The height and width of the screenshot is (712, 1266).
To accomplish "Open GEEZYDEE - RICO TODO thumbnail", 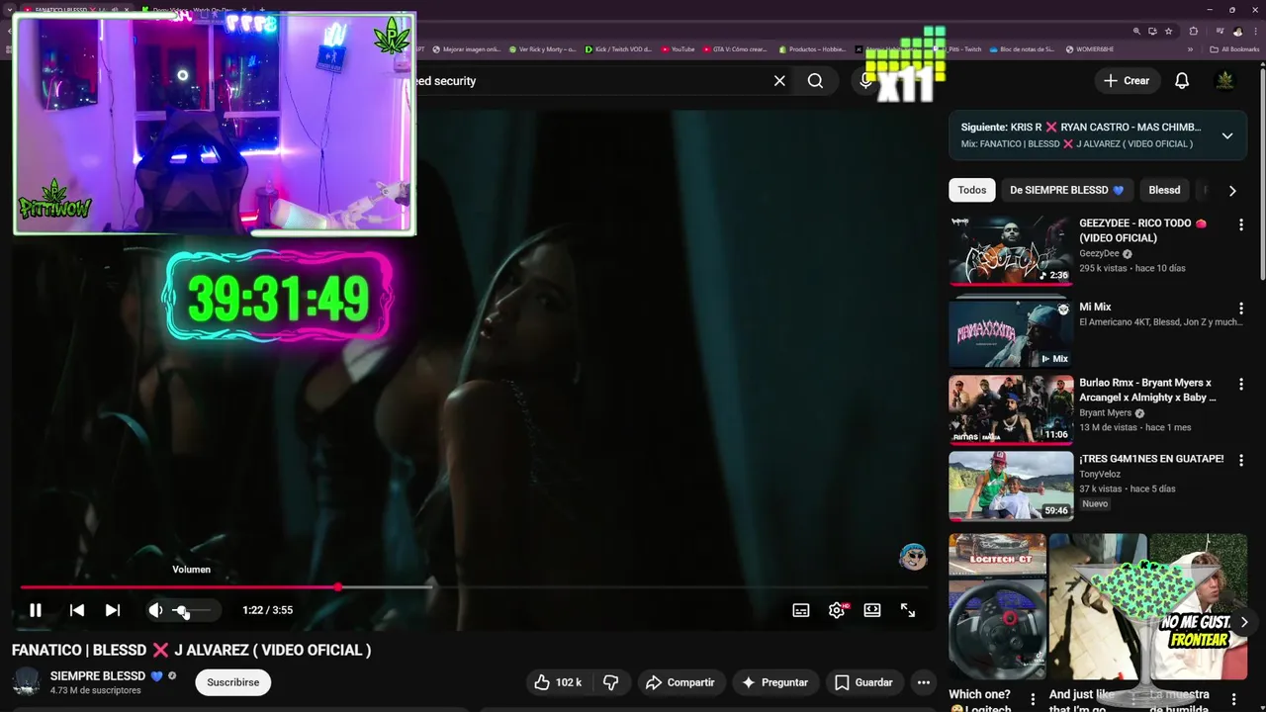I will tap(1011, 250).
